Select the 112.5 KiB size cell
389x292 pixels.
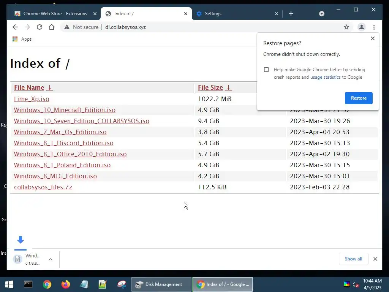[212, 187]
